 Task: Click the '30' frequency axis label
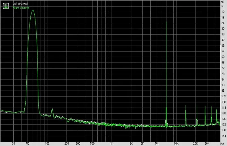13,143
